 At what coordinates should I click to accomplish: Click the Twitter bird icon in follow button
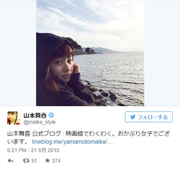pos(133,117)
